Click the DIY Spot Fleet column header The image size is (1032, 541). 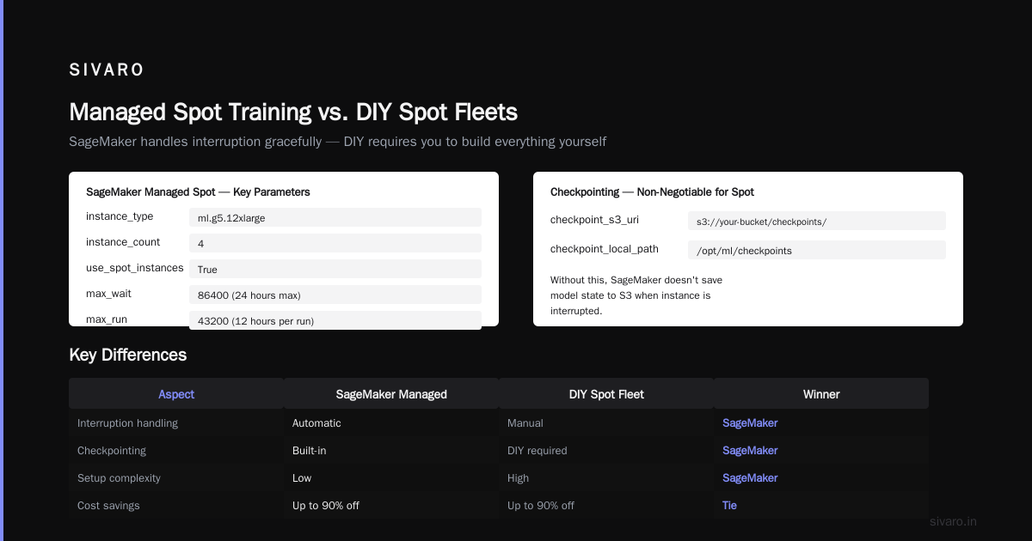click(x=606, y=394)
